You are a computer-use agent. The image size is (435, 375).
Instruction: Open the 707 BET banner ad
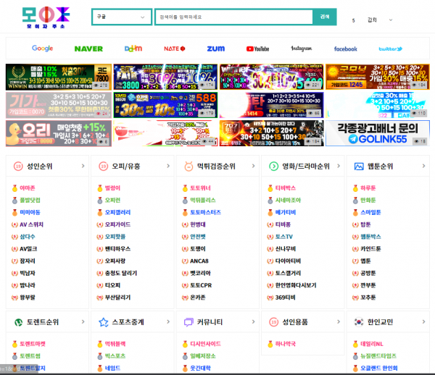pos(271,133)
